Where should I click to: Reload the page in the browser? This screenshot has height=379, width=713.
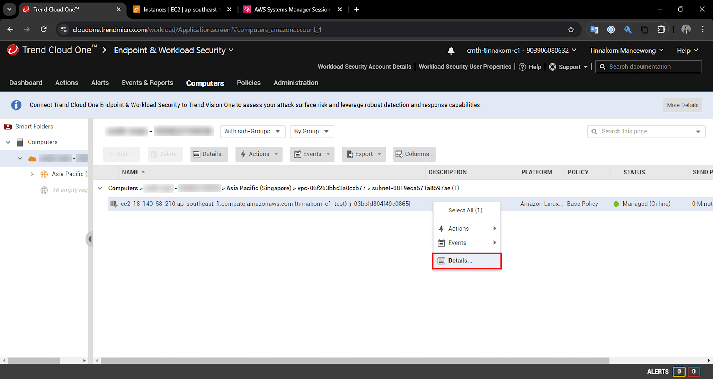(43, 30)
